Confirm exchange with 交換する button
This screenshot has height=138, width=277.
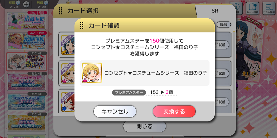click(174, 111)
